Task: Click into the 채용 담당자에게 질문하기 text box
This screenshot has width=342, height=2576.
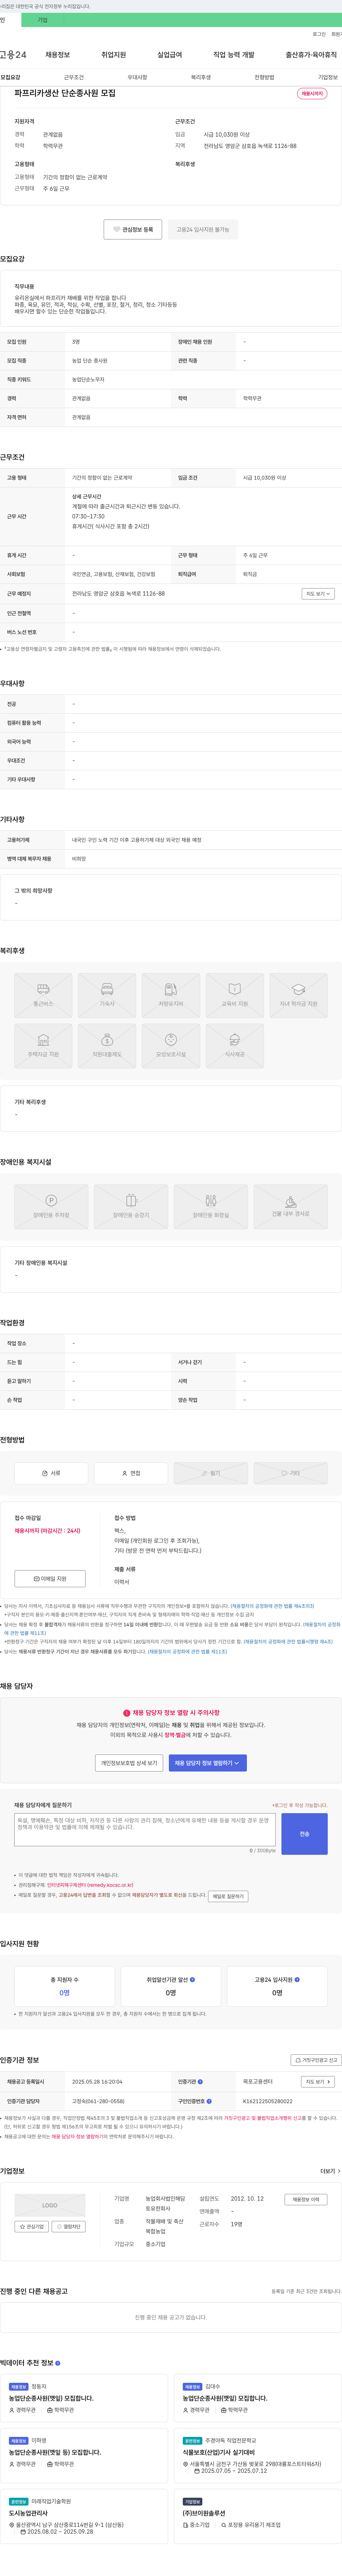Action: (x=145, y=1829)
